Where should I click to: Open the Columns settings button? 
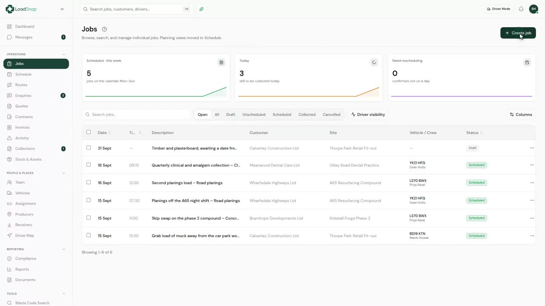(x=521, y=115)
